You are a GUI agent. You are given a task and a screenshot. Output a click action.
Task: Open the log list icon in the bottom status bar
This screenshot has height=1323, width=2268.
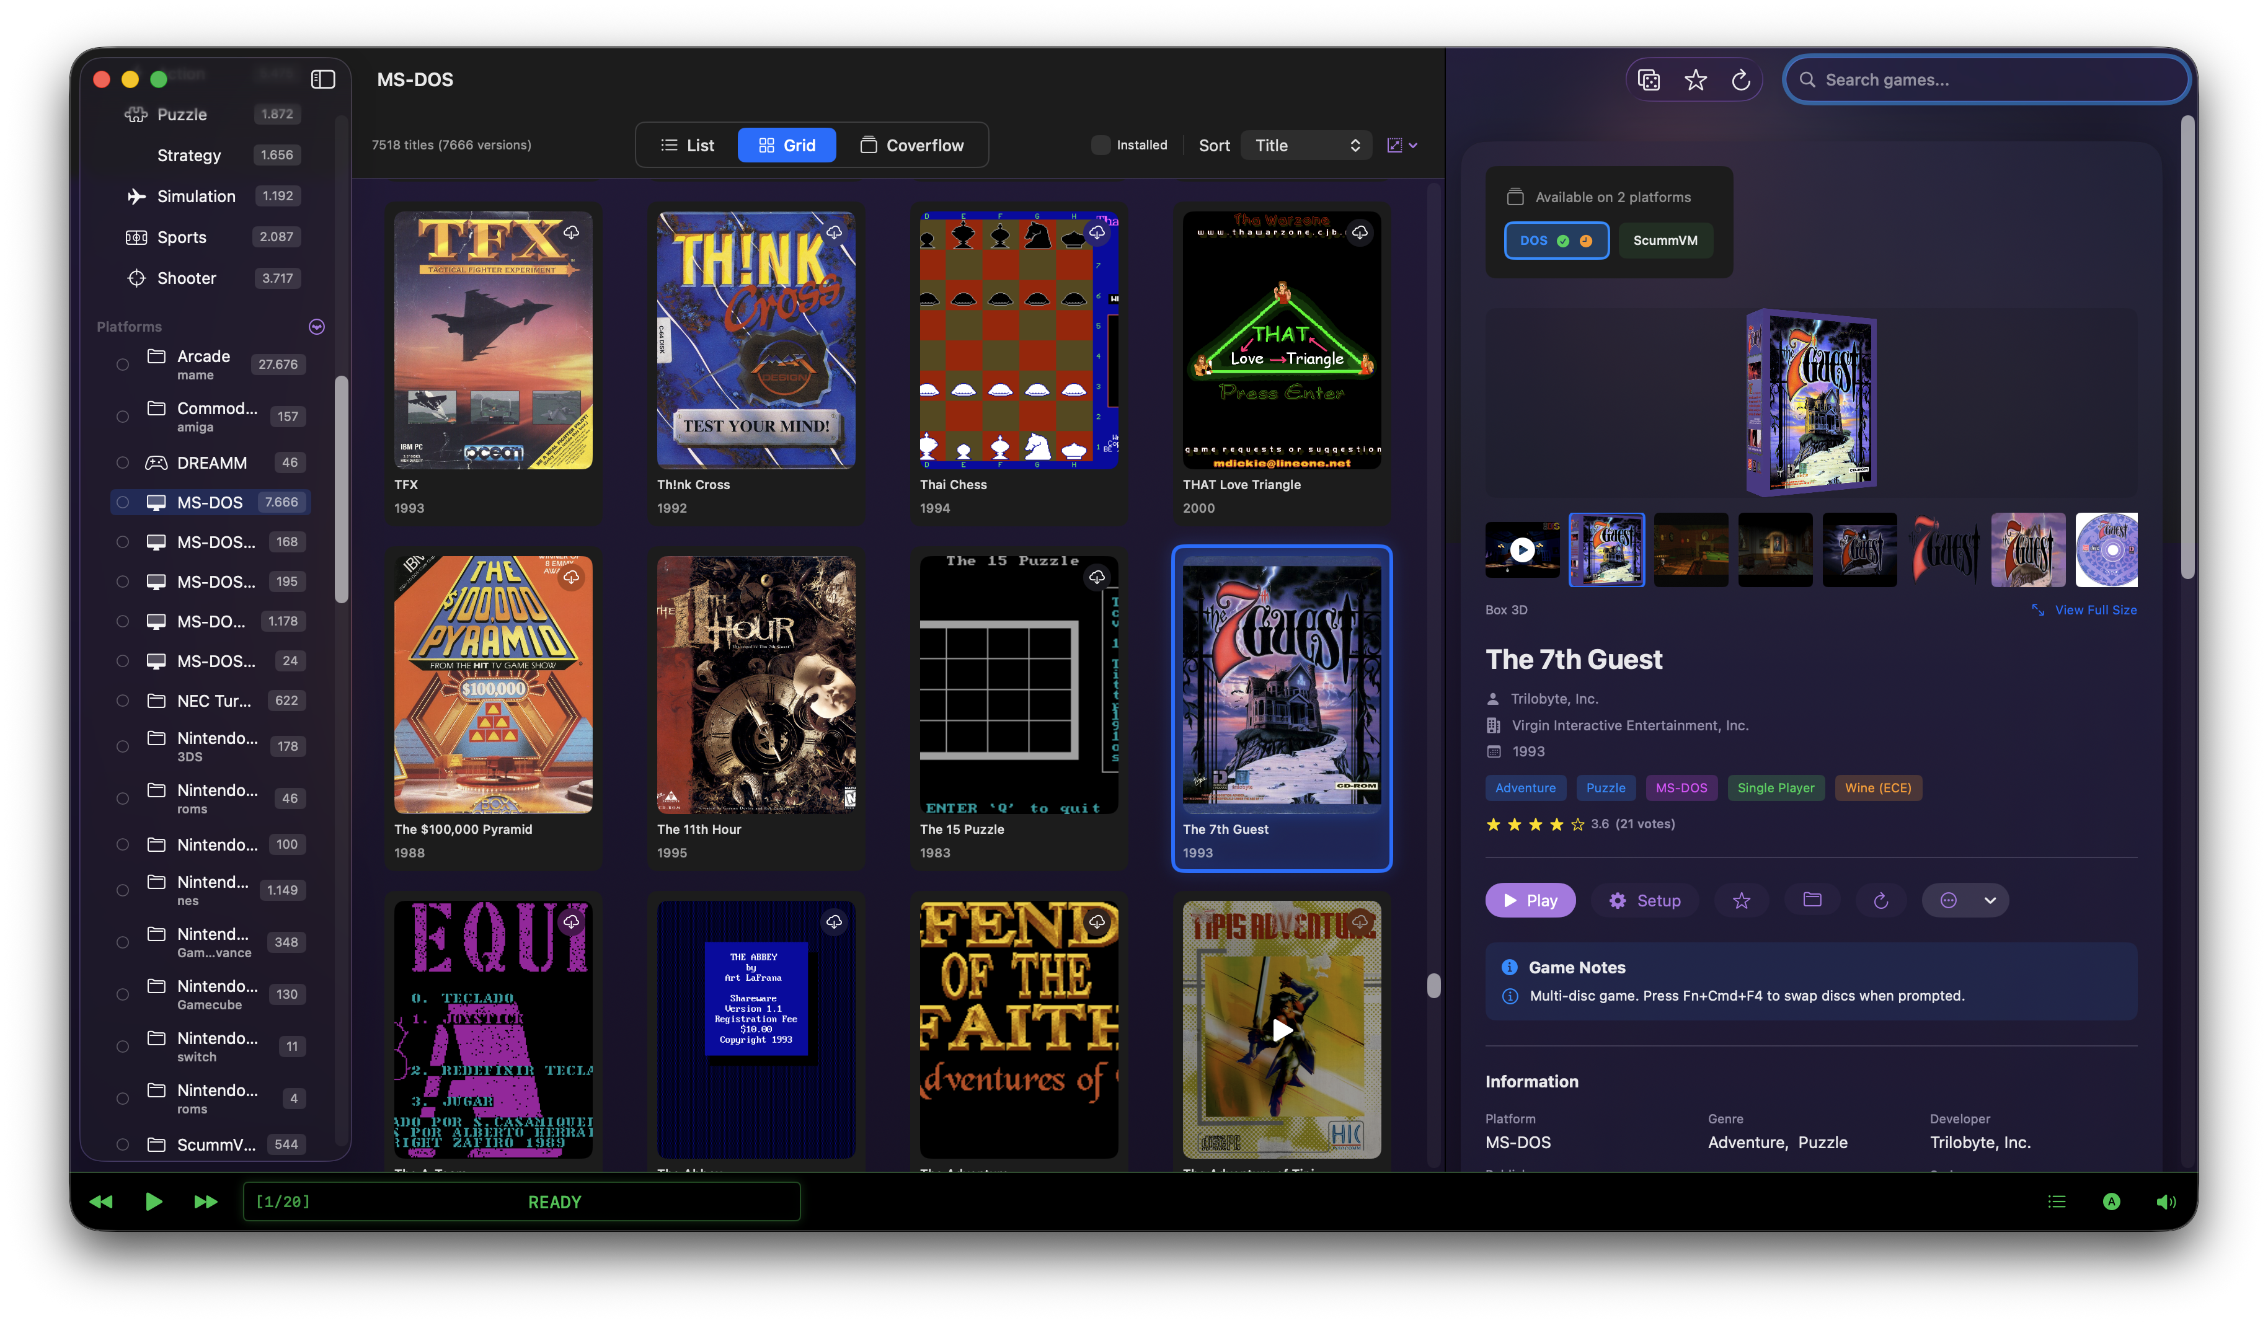(x=2057, y=1201)
